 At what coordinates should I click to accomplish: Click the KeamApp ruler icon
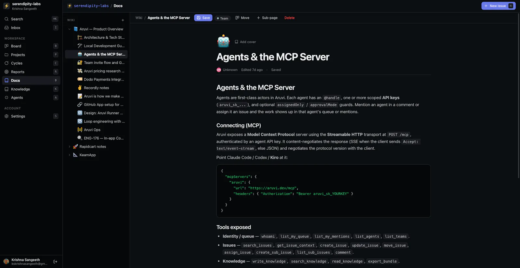(x=75, y=155)
